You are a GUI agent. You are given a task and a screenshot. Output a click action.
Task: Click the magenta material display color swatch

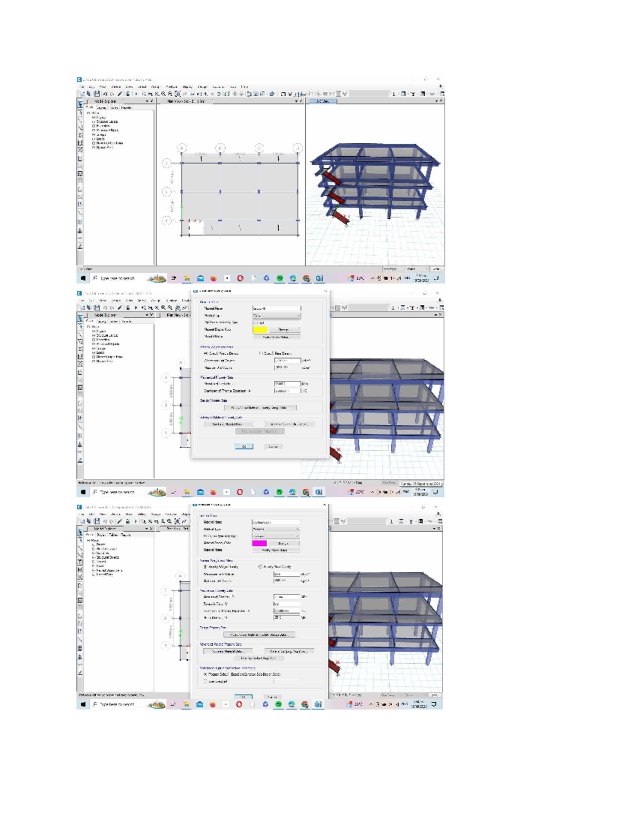(x=259, y=543)
